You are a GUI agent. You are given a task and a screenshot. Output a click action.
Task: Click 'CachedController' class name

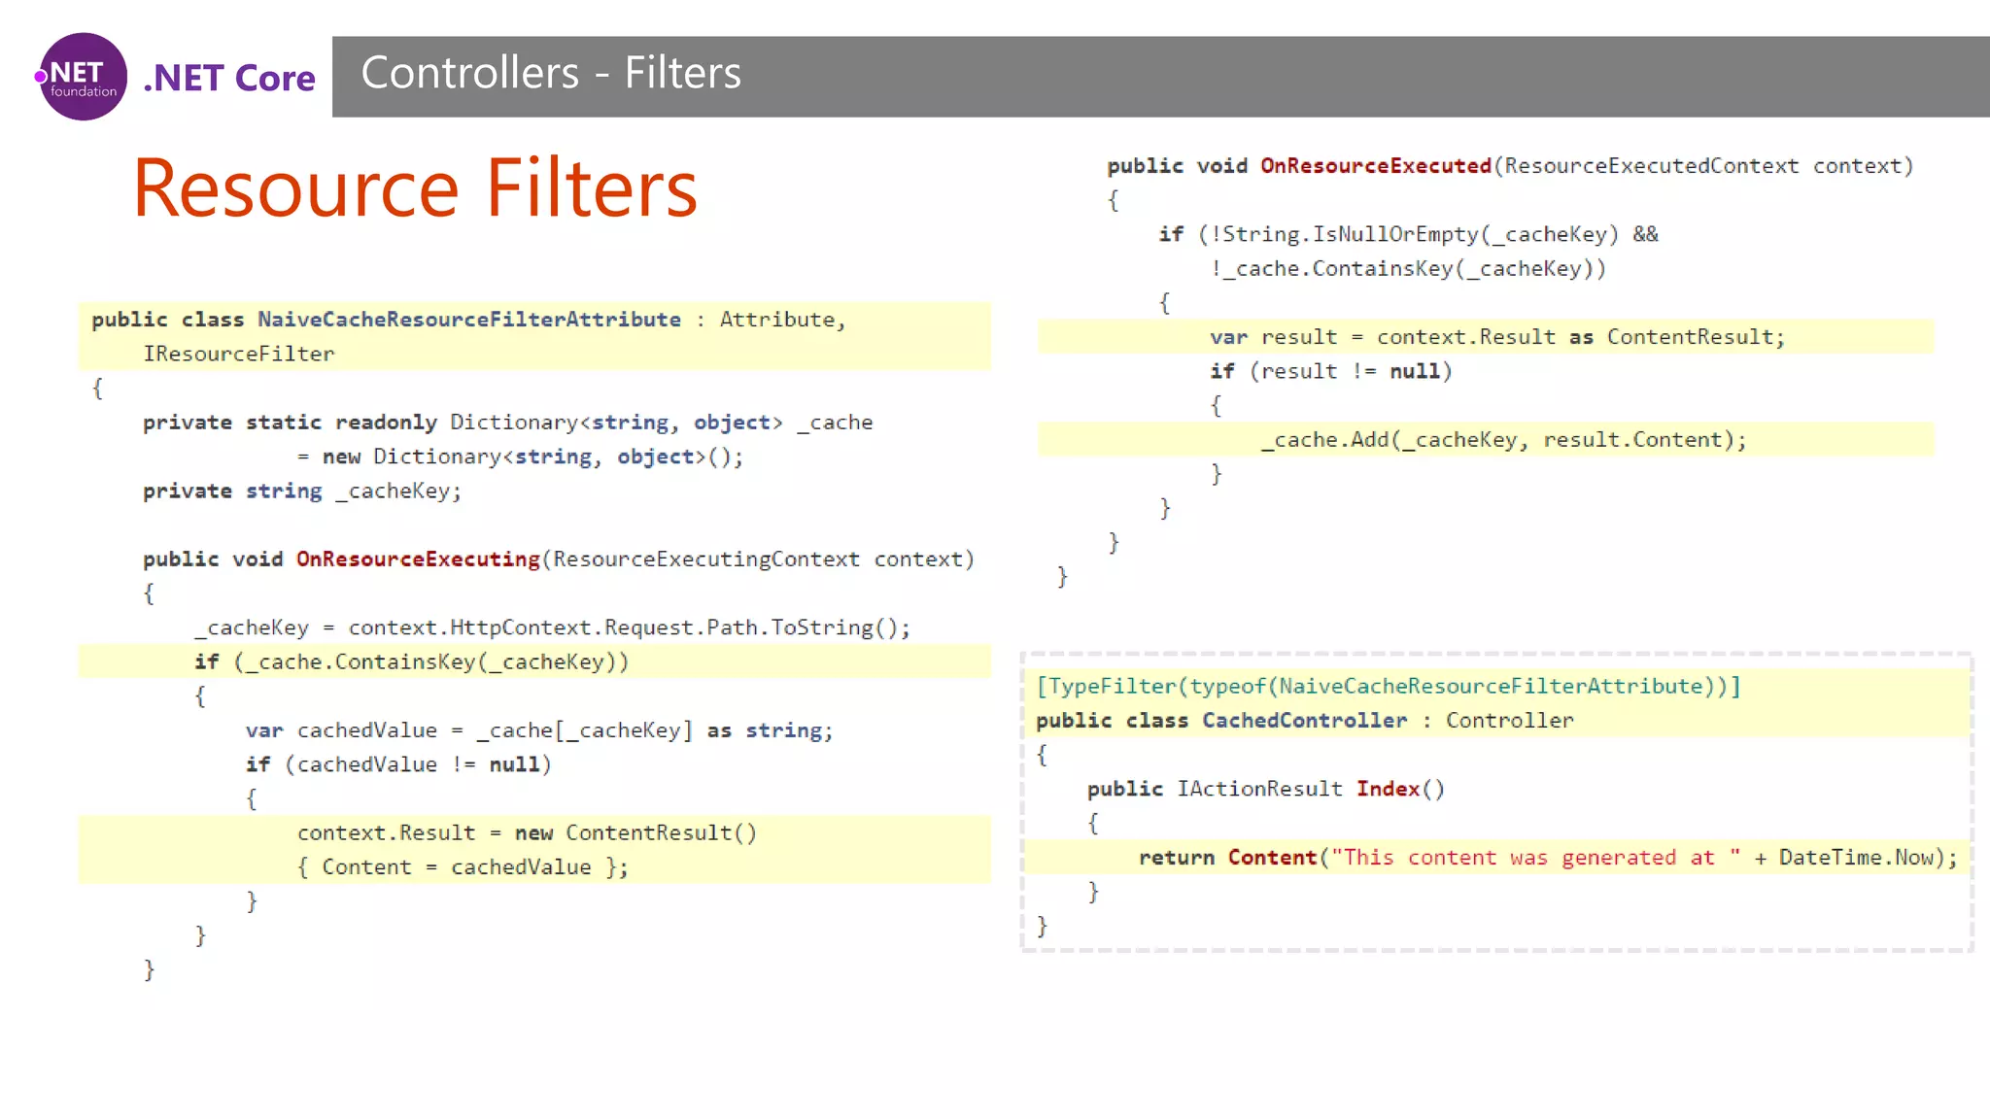click(x=1304, y=721)
